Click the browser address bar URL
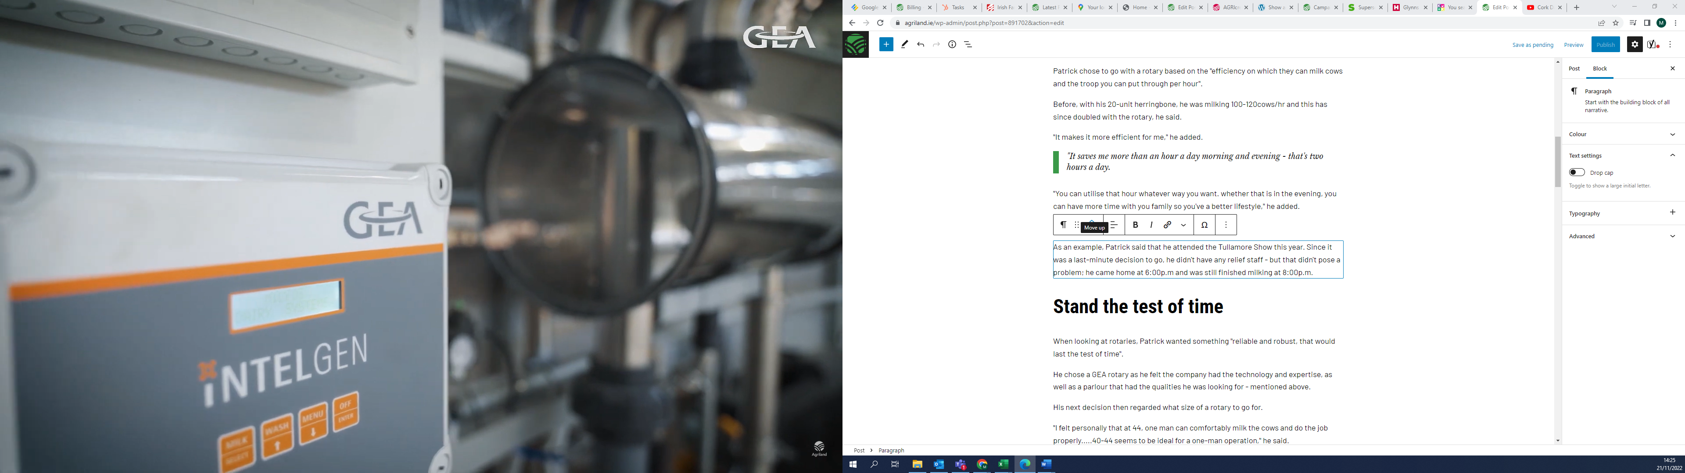1685x473 pixels. (984, 23)
